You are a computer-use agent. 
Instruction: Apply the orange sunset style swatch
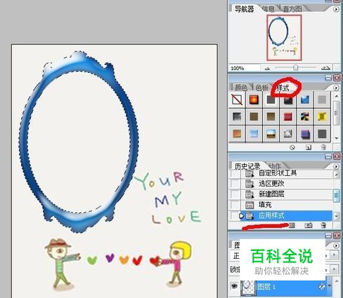tap(237, 134)
